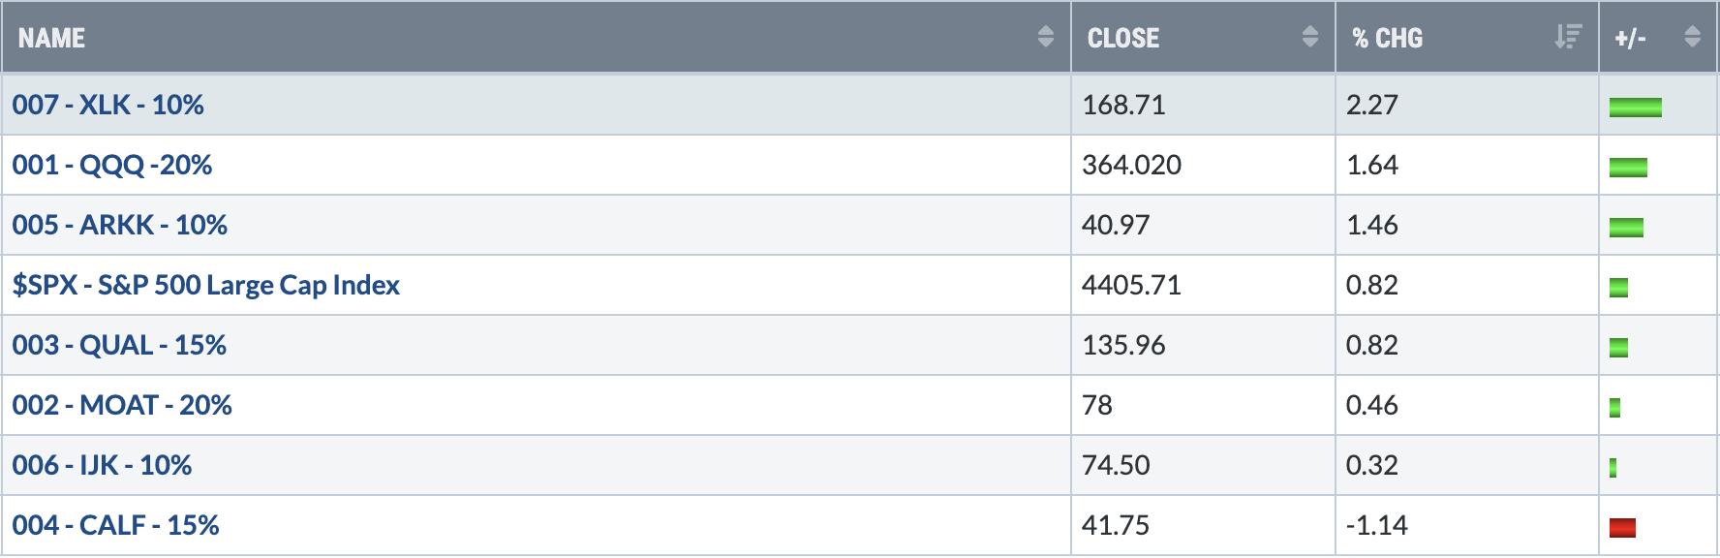Screen dimensions: 1720x558
Task: Select the 4405.71 close value cell
Action: [1203, 285]
